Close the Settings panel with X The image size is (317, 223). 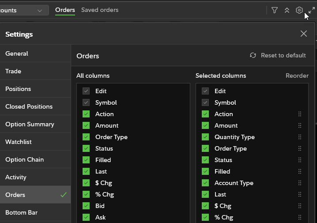[304, 34]
